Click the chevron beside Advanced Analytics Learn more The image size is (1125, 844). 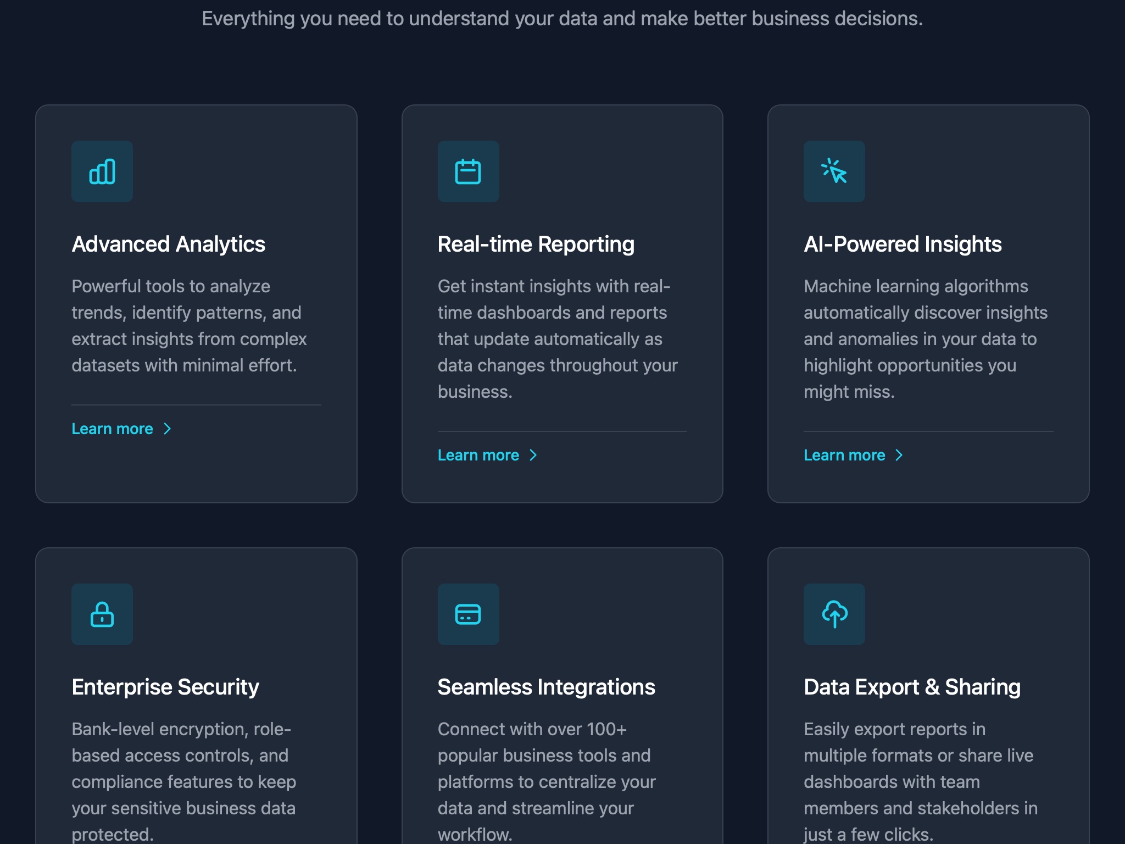coord(168,429)
